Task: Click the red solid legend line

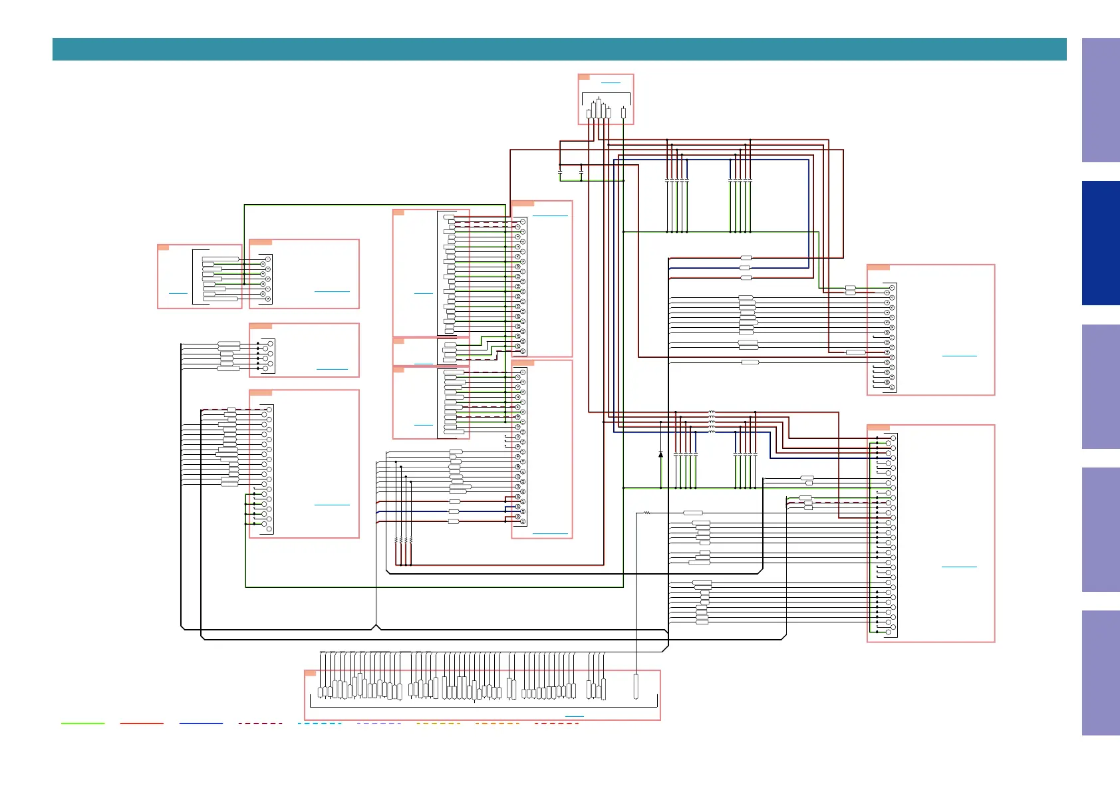Action: coord(142,724)
